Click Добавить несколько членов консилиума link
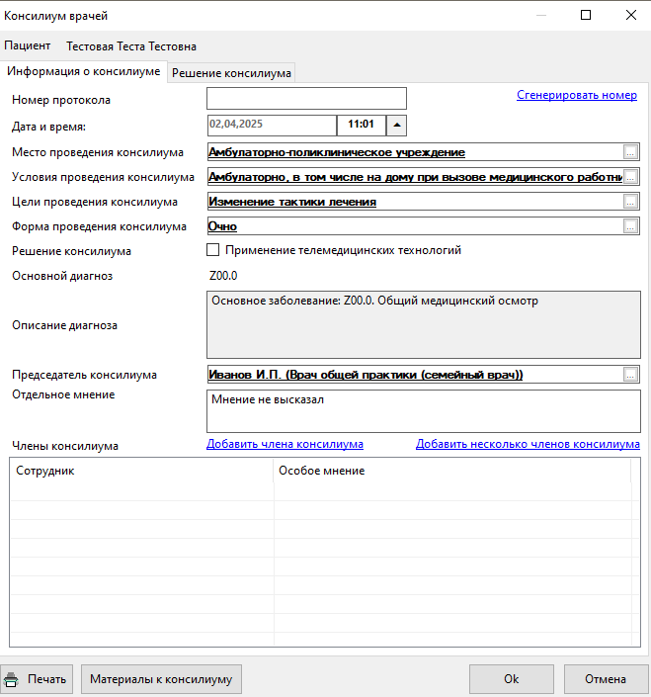Image resolution: width=651 pixels, height=697 pixels. [x=528, y=444]
